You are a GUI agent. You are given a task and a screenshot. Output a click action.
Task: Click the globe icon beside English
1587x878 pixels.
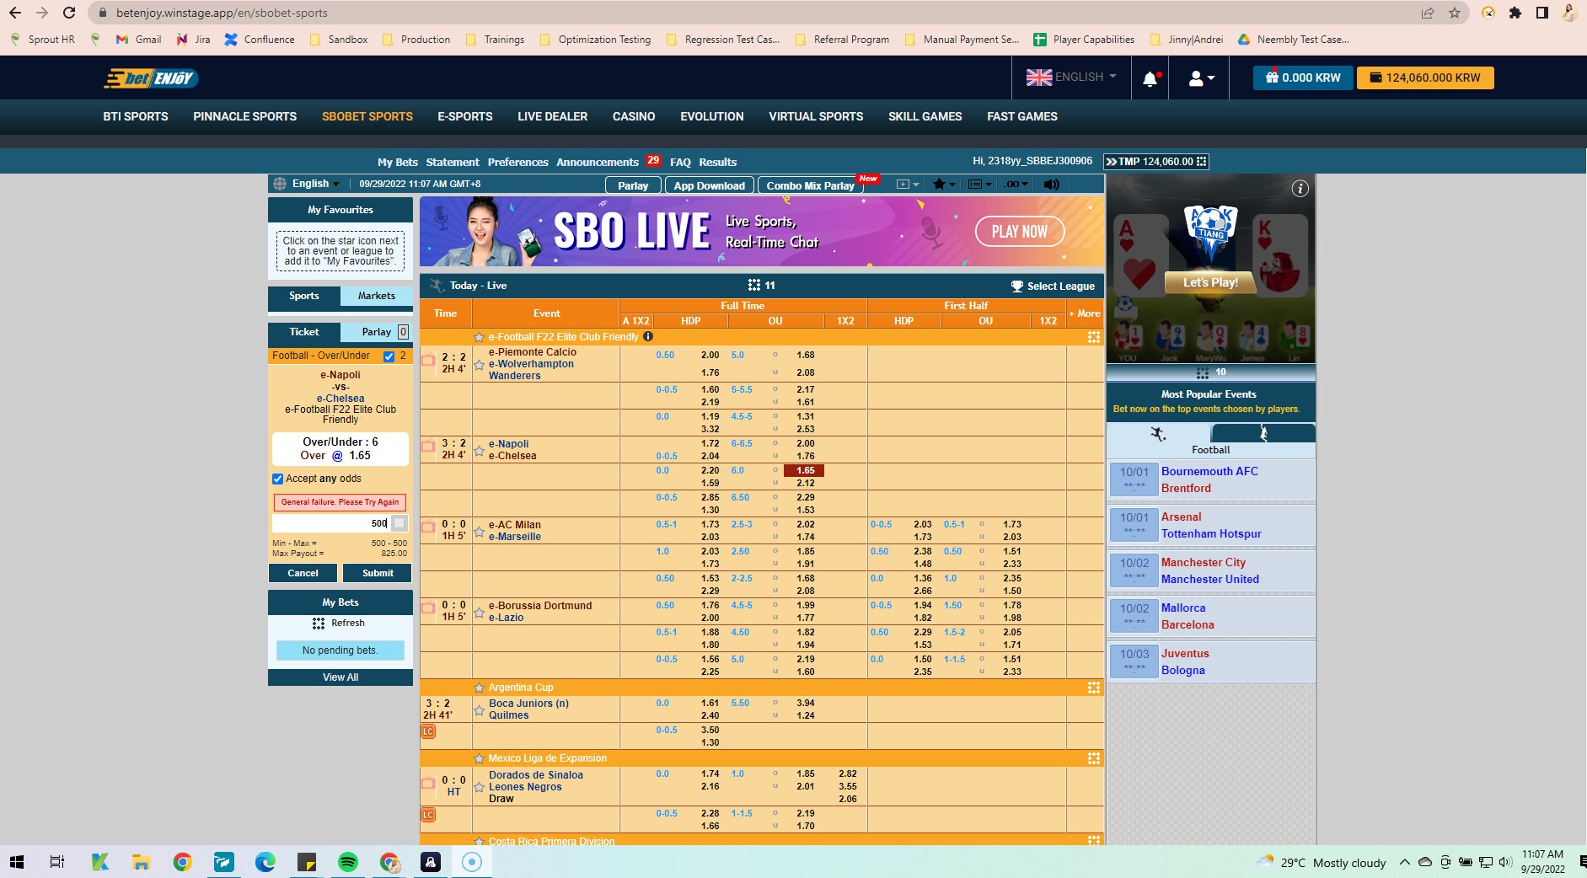(279, 183)
